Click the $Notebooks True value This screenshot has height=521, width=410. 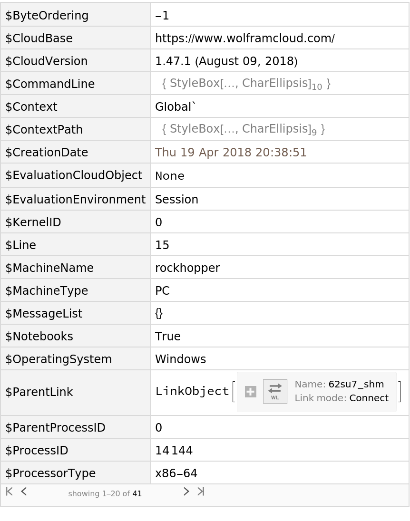pos(168,336)
